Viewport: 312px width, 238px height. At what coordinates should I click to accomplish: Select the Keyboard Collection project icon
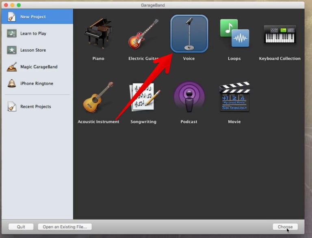click(280, 34)
